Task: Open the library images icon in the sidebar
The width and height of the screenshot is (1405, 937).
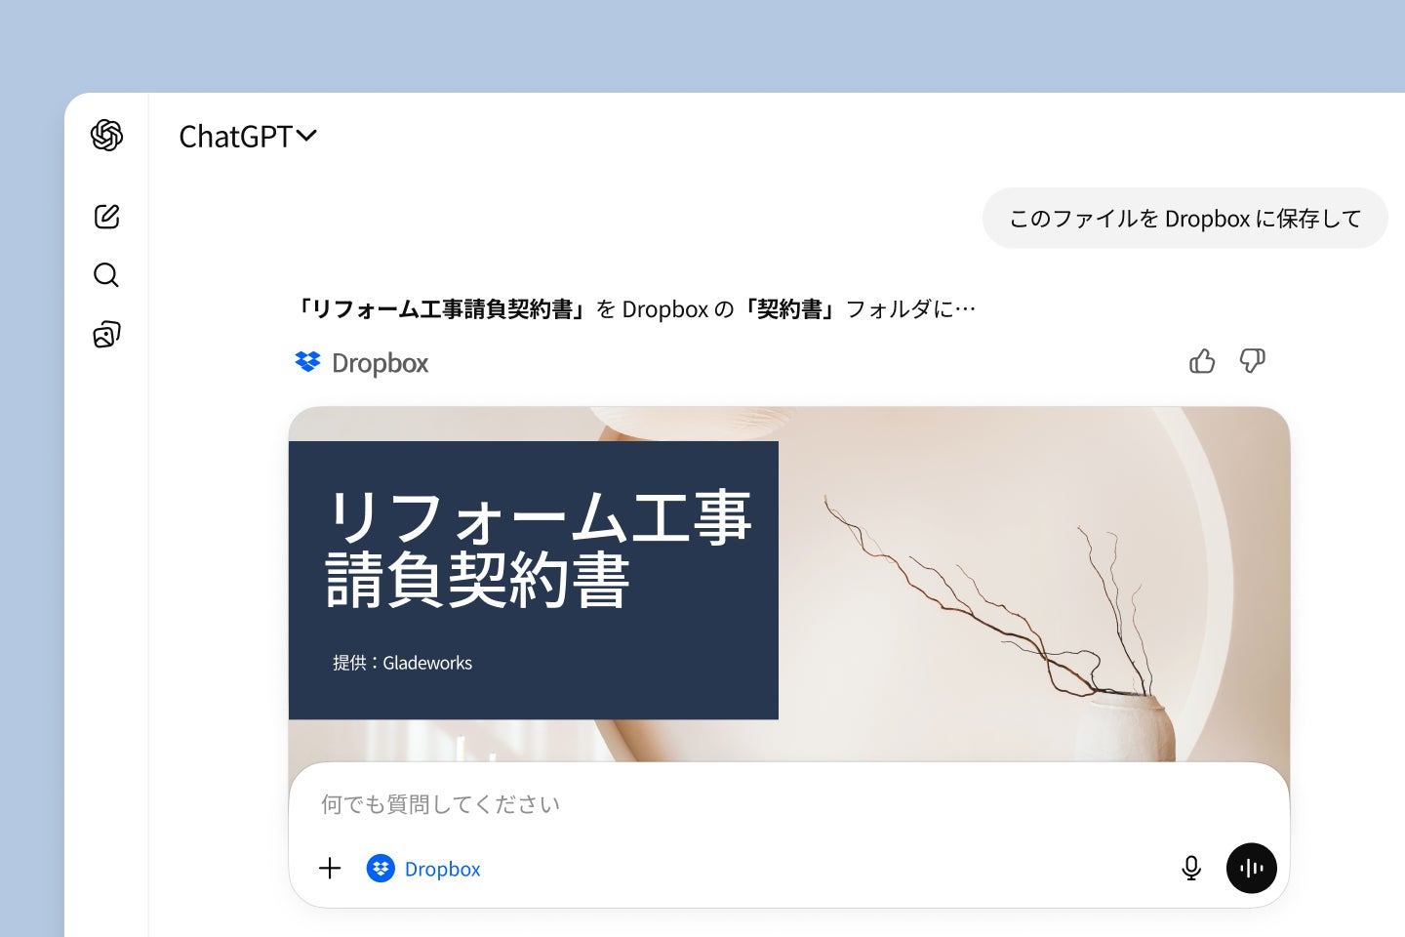Action: pos(106,335)
